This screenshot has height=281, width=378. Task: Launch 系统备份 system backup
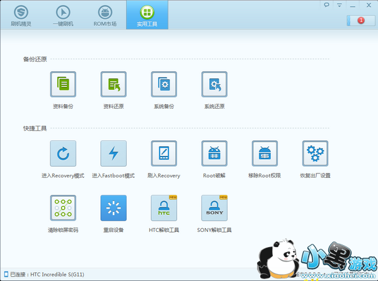point(164,84)
